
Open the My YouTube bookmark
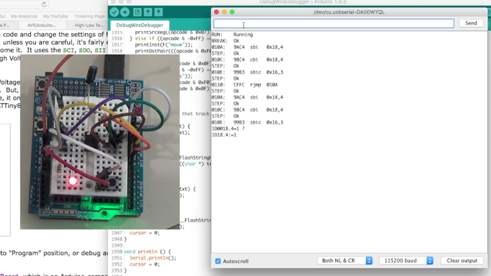[x=55, y=16]
